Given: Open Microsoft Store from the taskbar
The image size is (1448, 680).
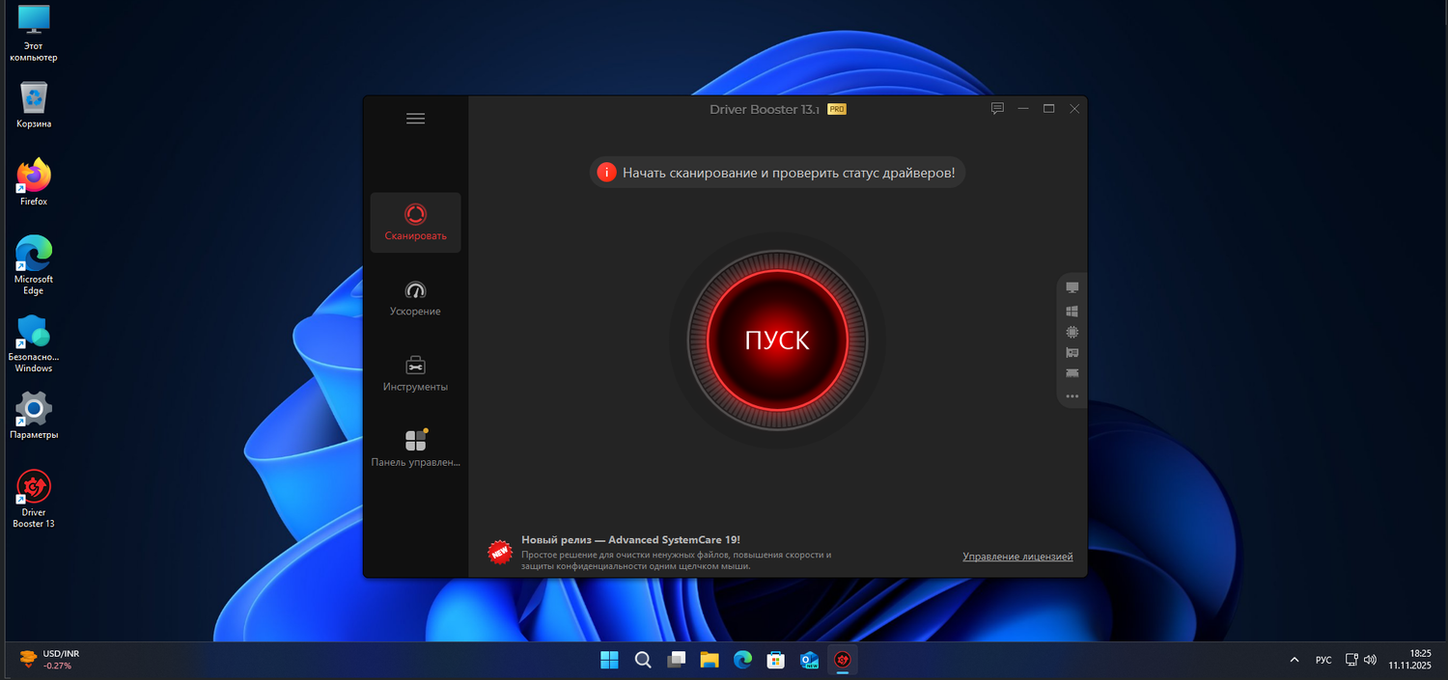Looking at the screenshot, I should click(x=775, y=660).
